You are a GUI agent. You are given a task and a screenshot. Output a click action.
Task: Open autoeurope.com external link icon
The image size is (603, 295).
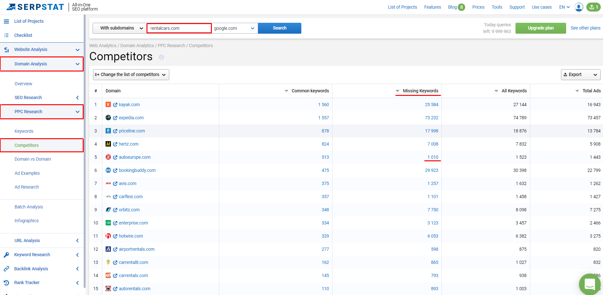tap(115, 157)
